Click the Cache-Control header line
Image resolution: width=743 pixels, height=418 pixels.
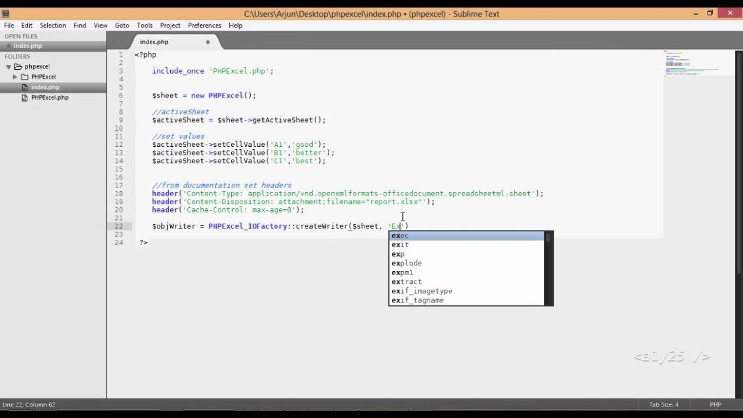tap(228, 210)
